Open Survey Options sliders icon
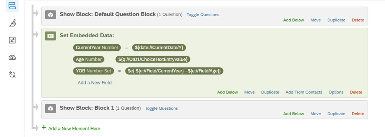 (x=12, y=40)
